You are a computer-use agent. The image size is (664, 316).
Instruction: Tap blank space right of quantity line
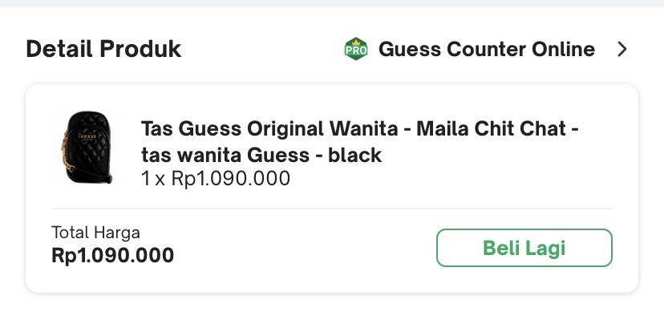coord(451,178)
